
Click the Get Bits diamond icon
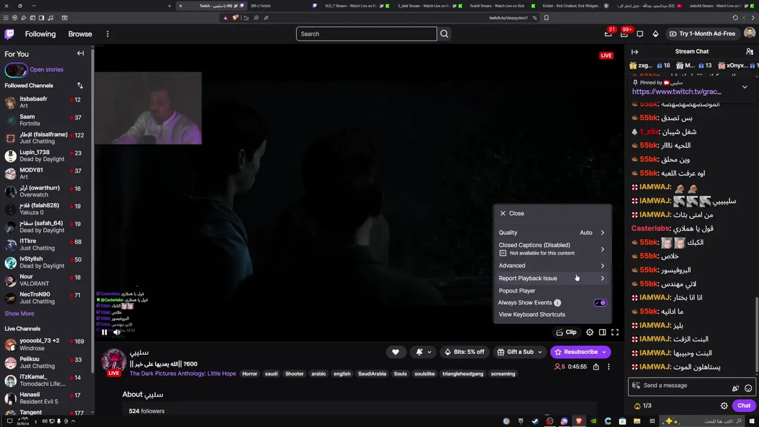pos(655,34)
